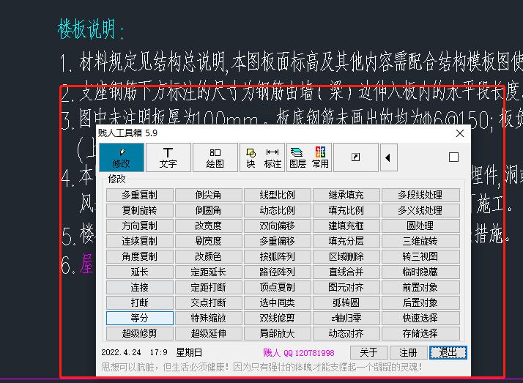Click the 按弧阵列 button
Screen dimensions: 523x383
(x=278, y=256)
